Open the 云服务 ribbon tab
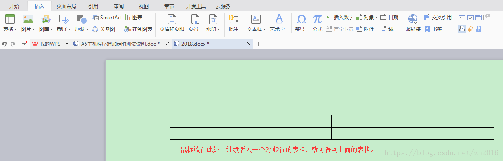The height and width of the screenshot is (161, 503). pyautogui.click(x=223, y=6)
